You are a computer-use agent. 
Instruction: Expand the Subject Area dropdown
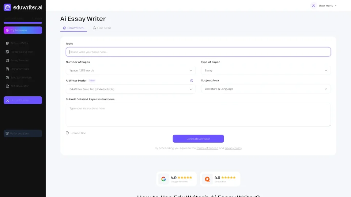(x=266, y=89)
